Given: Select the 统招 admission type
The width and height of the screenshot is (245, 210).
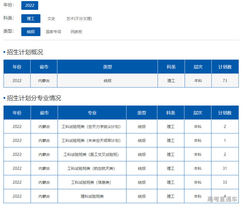Looking at the screenshot, I should point(31,32).
